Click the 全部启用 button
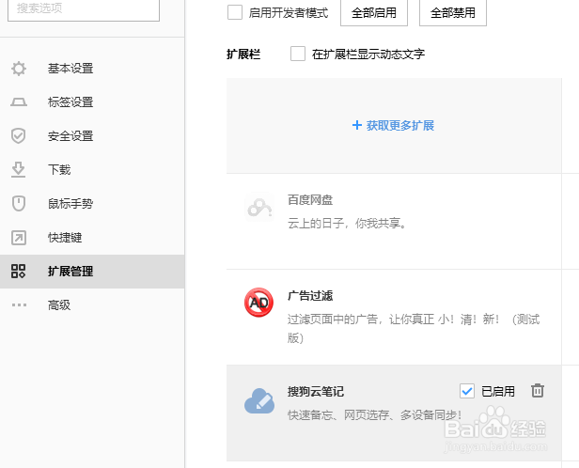Image resolution: width=579 pixels, height=468 pixels. coord(374,13)
